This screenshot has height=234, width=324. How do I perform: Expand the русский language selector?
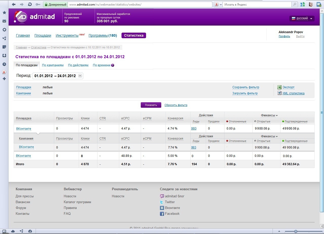[x=302, y=18]
